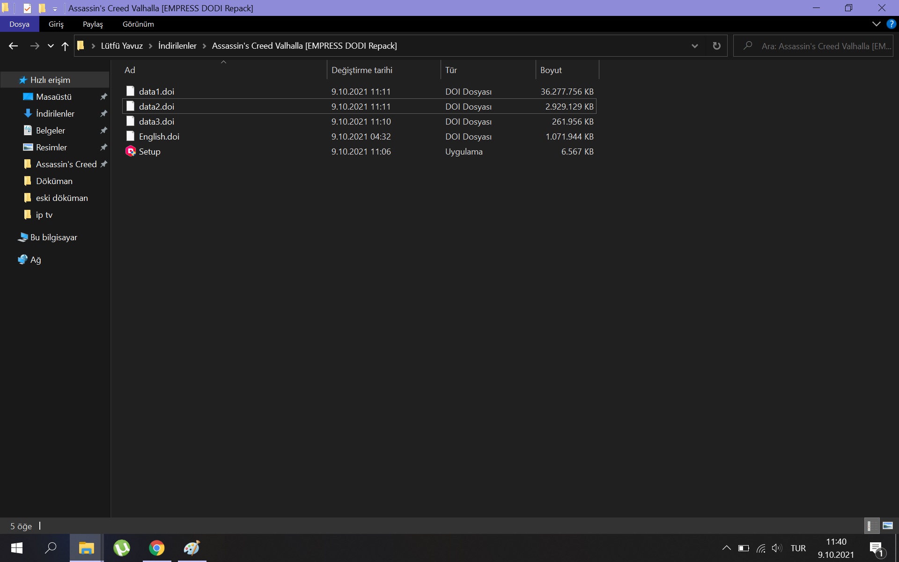Open taskbar search
The width and height of the screenshot is (899, 562).
51,548
